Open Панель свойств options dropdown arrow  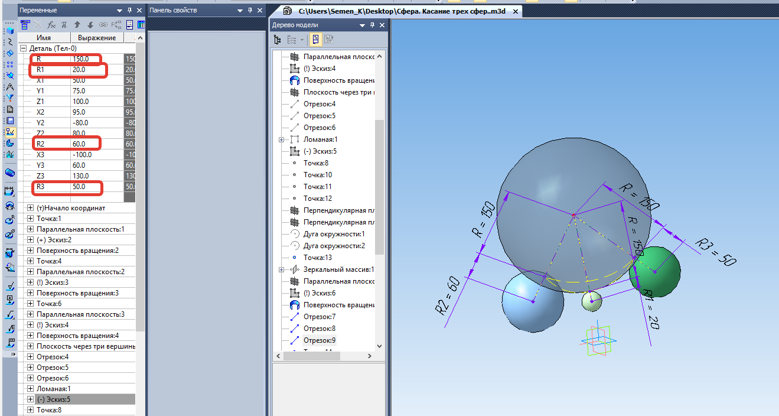[240, 10]
